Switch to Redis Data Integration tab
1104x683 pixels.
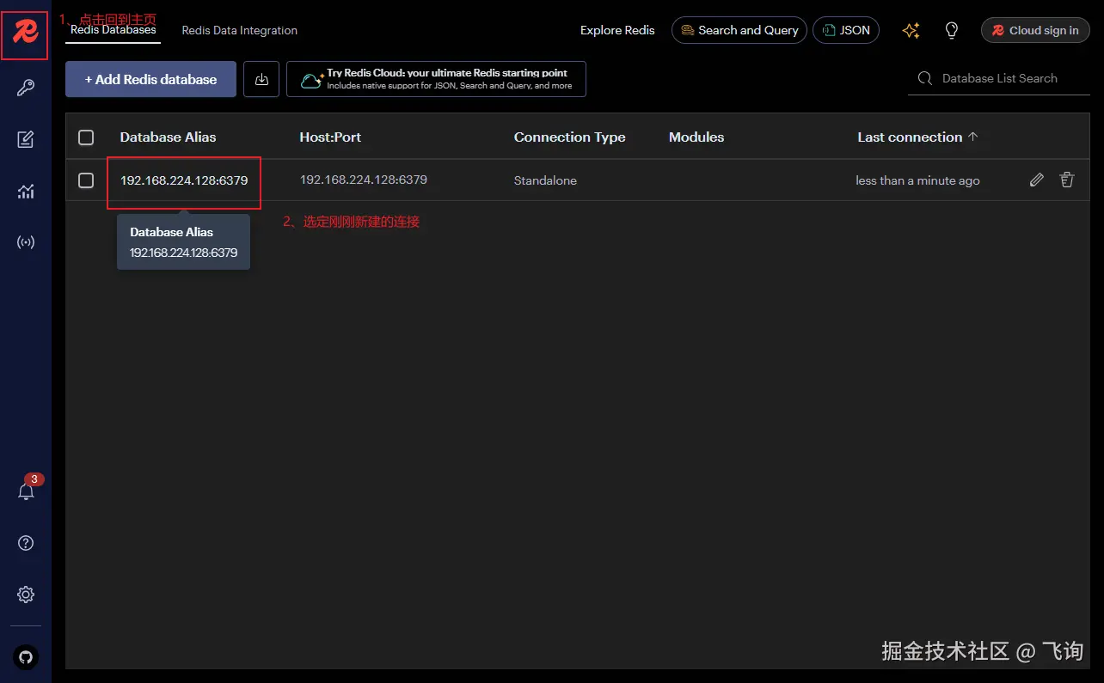240,30
